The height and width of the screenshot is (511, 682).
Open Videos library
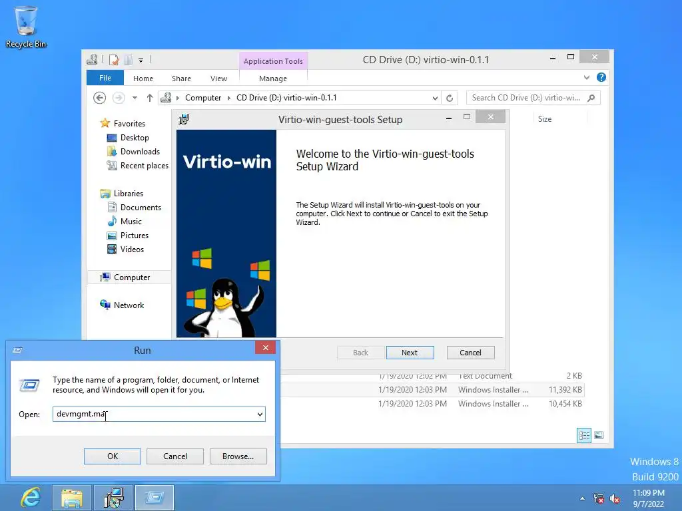coord(132,249)
